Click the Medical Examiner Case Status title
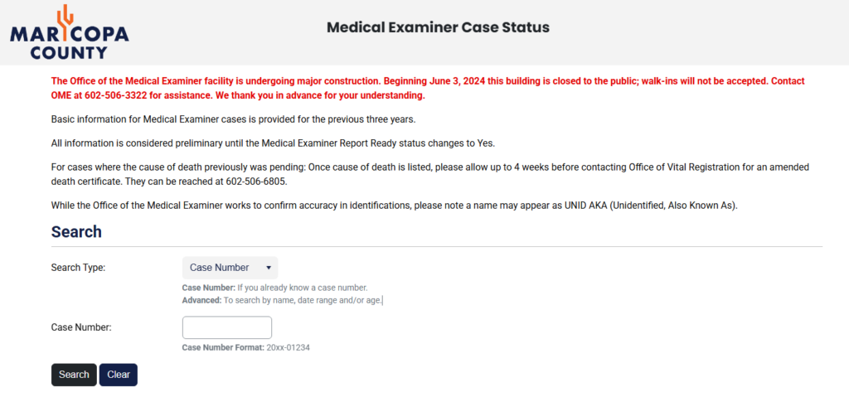This screenshot has width=849, height=397. (438, 27)
